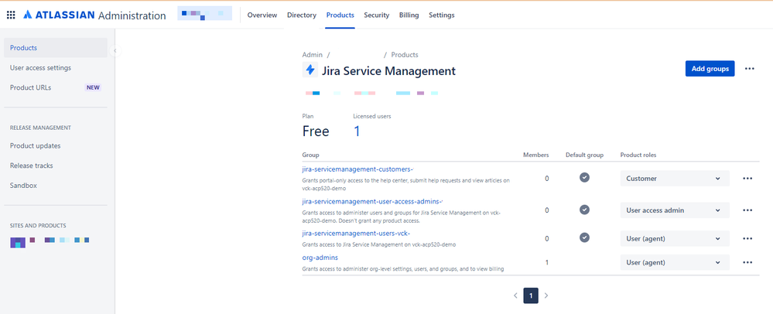Click the Members column header
Screen dimensions: 773x314
coord(536,155)
